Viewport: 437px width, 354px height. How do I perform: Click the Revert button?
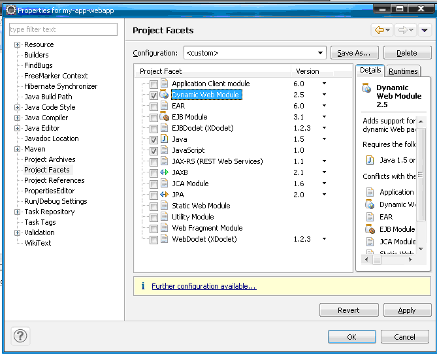click(349, 310)
